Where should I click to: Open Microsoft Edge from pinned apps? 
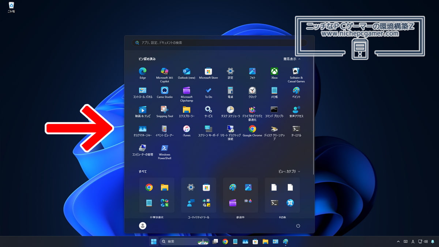point(142,72)
